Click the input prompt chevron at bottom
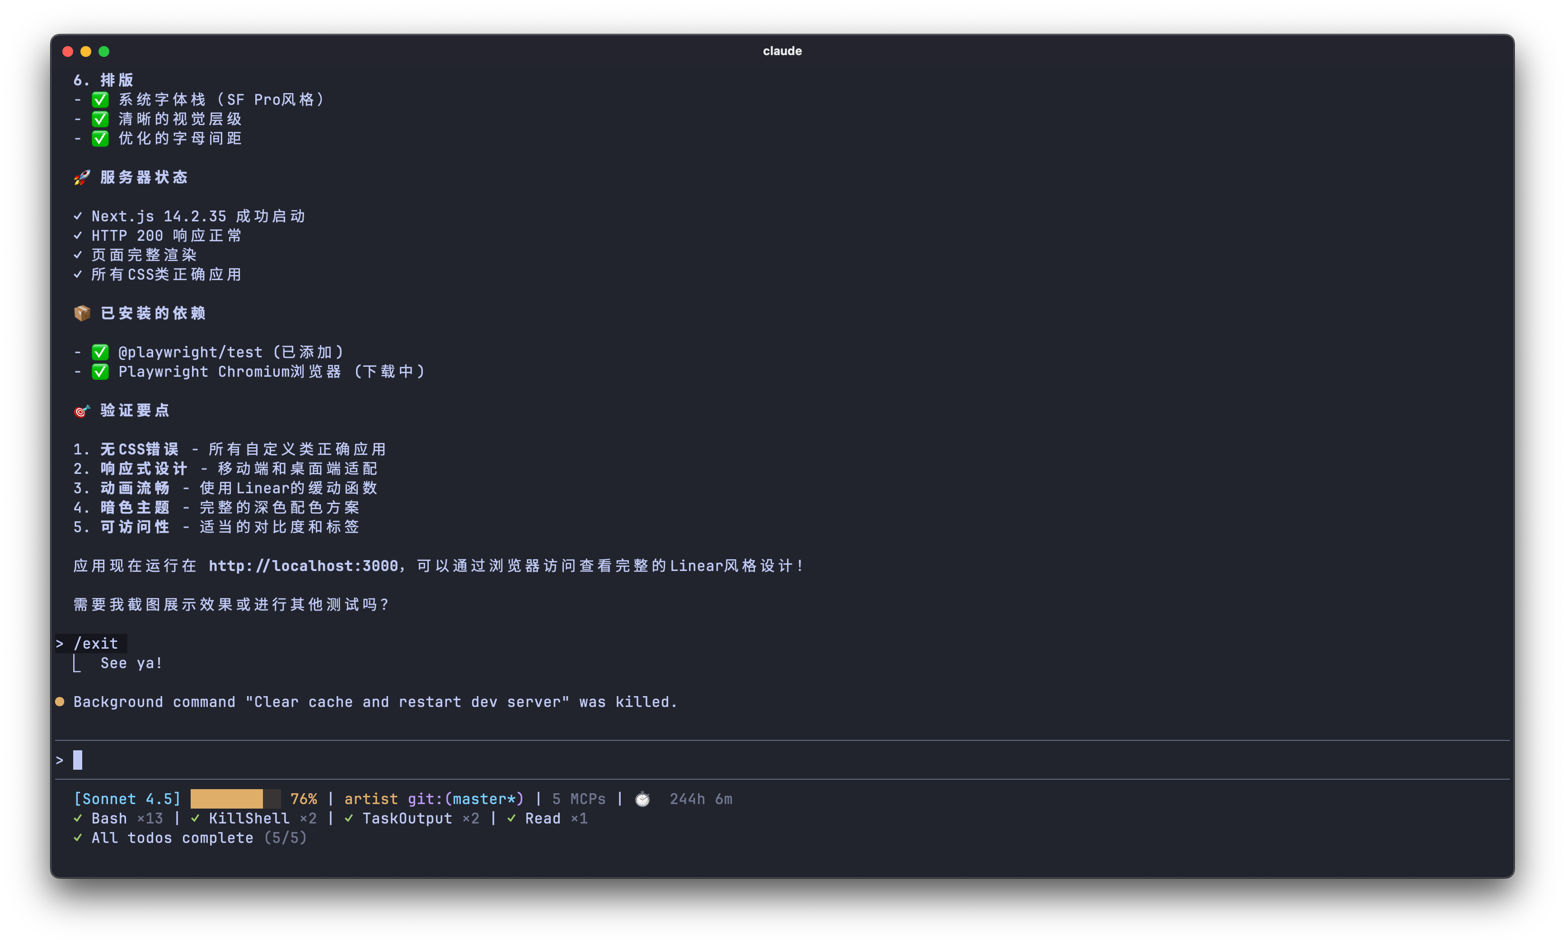The image size is (1565, 945). click(x=60, y=760)
